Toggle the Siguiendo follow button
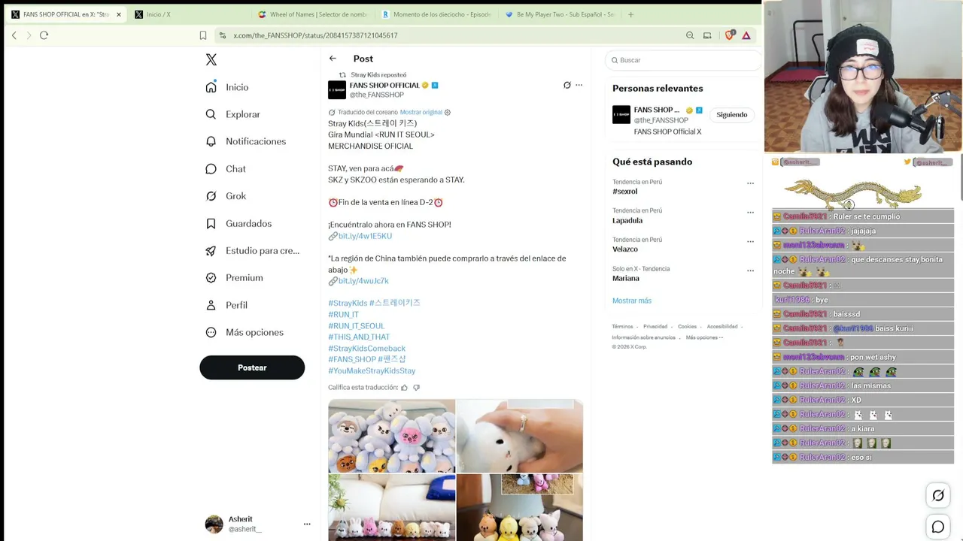The image size is (963, 541). 732,115
